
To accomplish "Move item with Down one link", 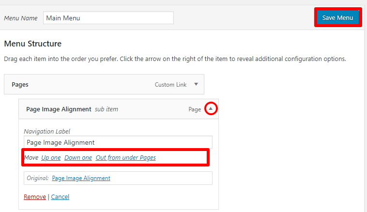I will 78,158.
